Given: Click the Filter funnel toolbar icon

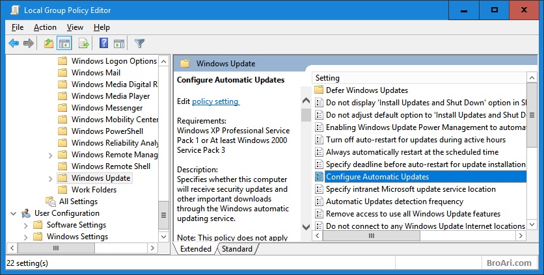Looking at the screenshot, I should point(139,44).
